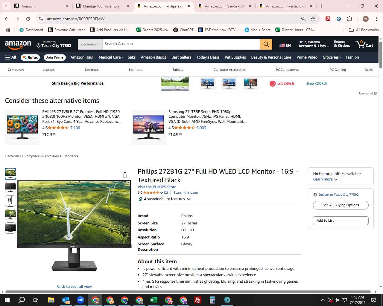Open the Monitors subcategory
The width and height of the screenshot is (383, 306).
tap(136, 70)
